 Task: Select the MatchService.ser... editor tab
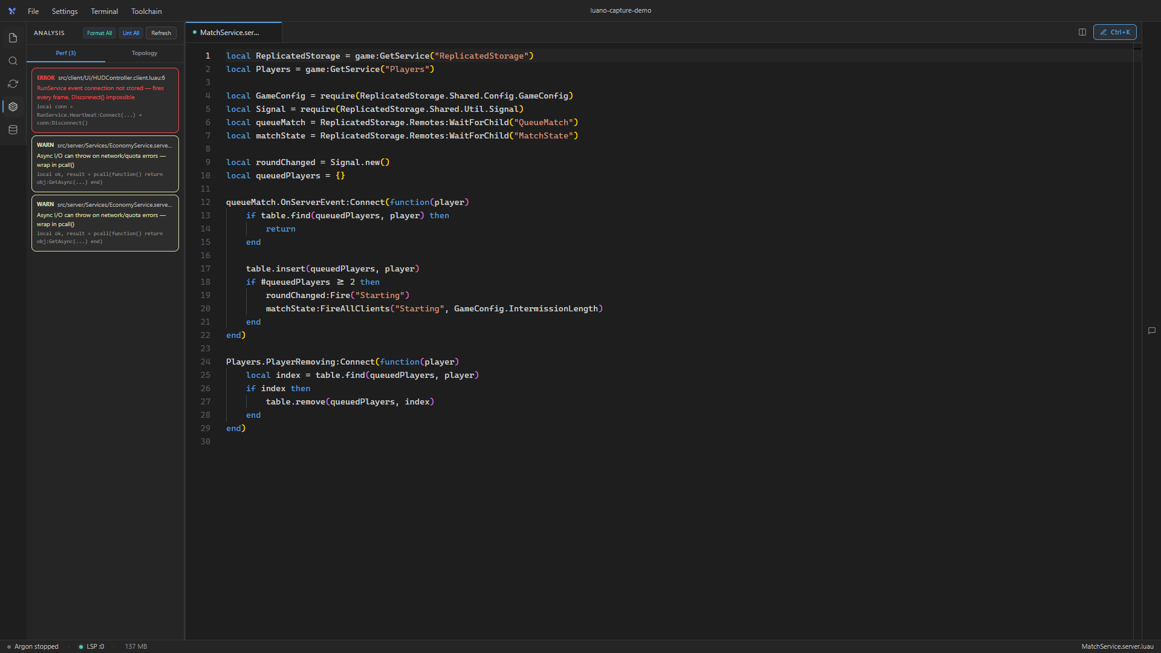[x=233, y=33]
